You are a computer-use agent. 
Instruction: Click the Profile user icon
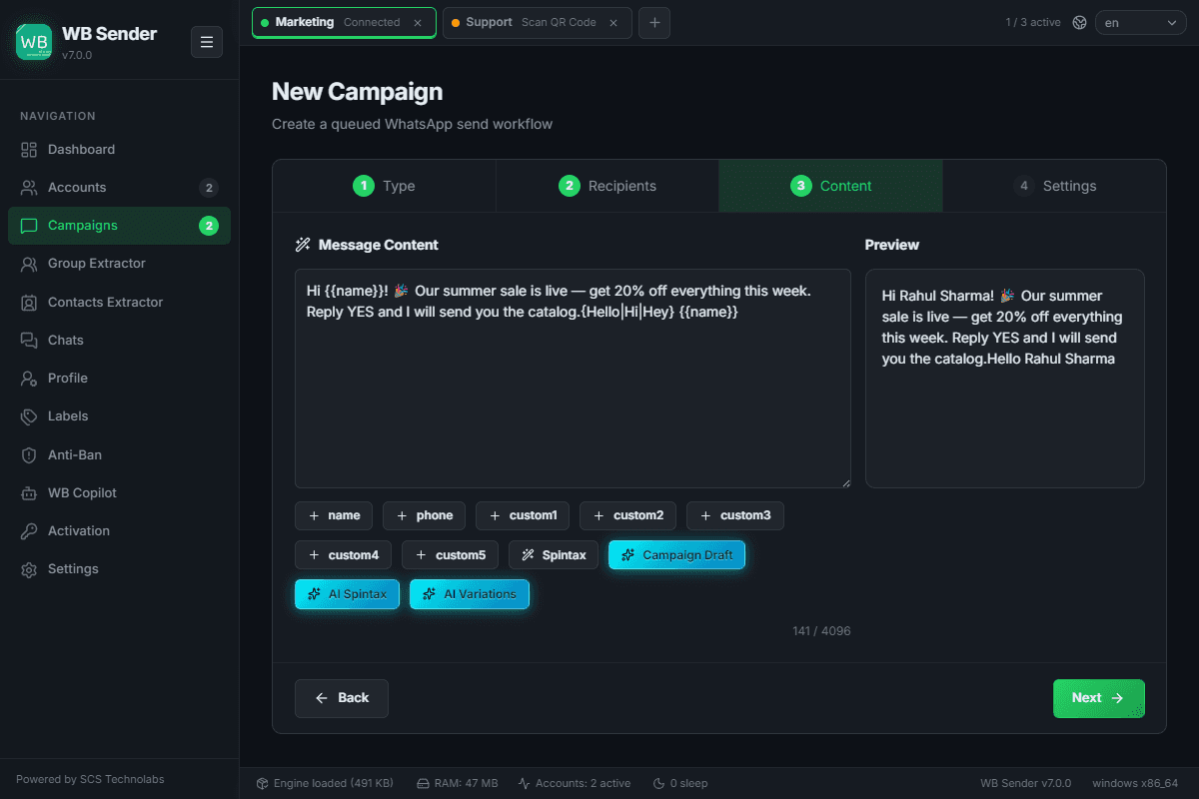(x=29, y=379)
